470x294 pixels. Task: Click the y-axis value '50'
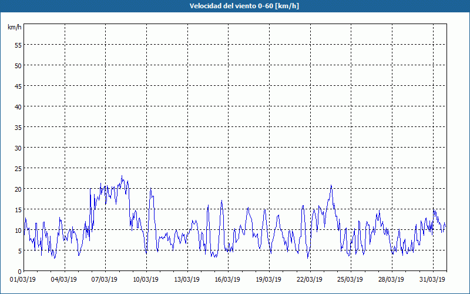(18, 66)
